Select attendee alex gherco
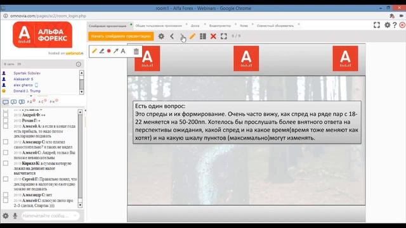Viewport: 406px width, 228px height. tap(23, 85)
